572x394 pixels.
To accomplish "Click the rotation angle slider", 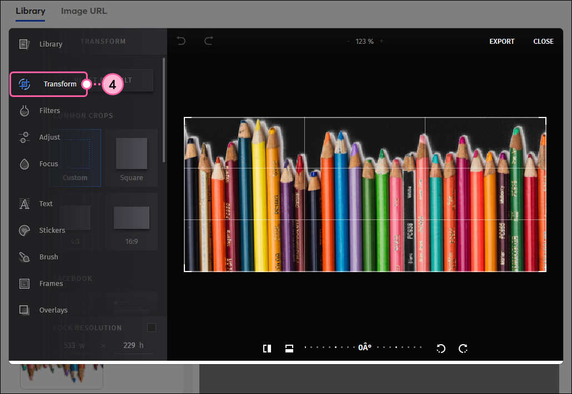I will 364,347.
